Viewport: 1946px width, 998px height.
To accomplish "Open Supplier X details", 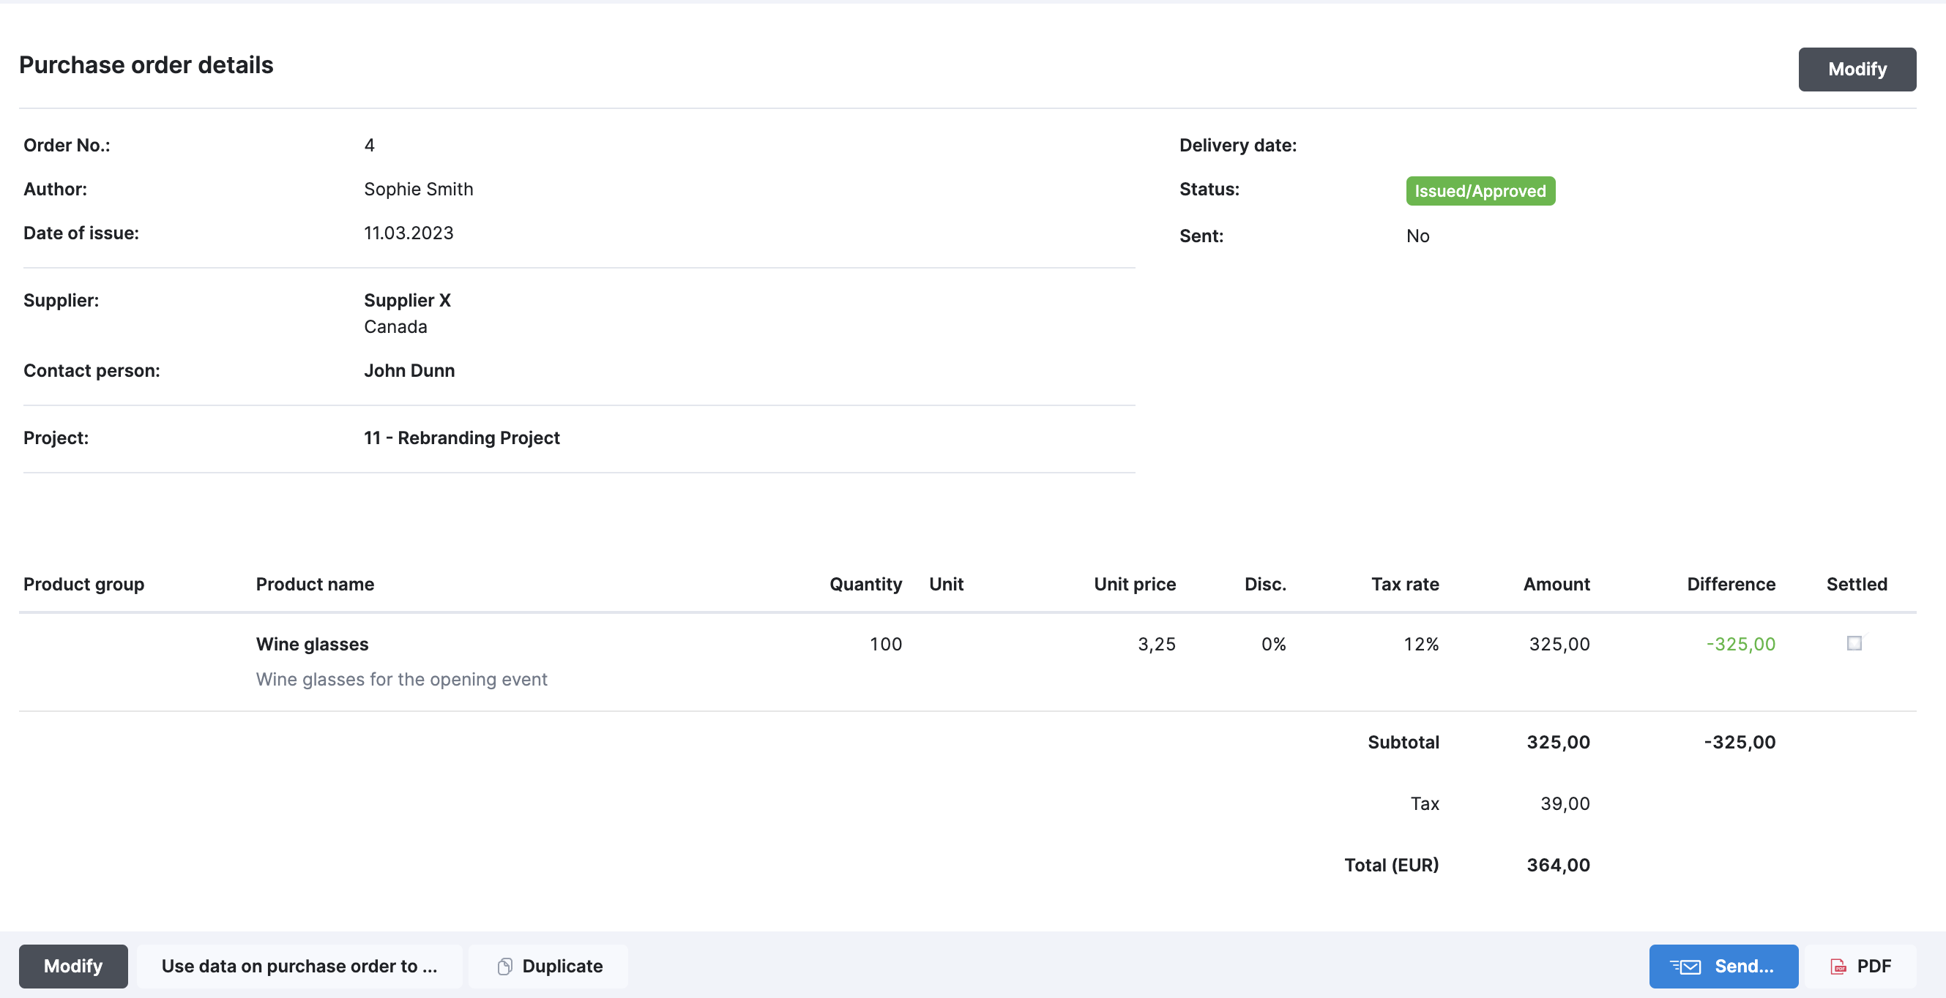I will point(406,300).
